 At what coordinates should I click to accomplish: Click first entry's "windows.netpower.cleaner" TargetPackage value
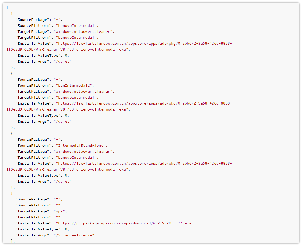click(83, 31)
